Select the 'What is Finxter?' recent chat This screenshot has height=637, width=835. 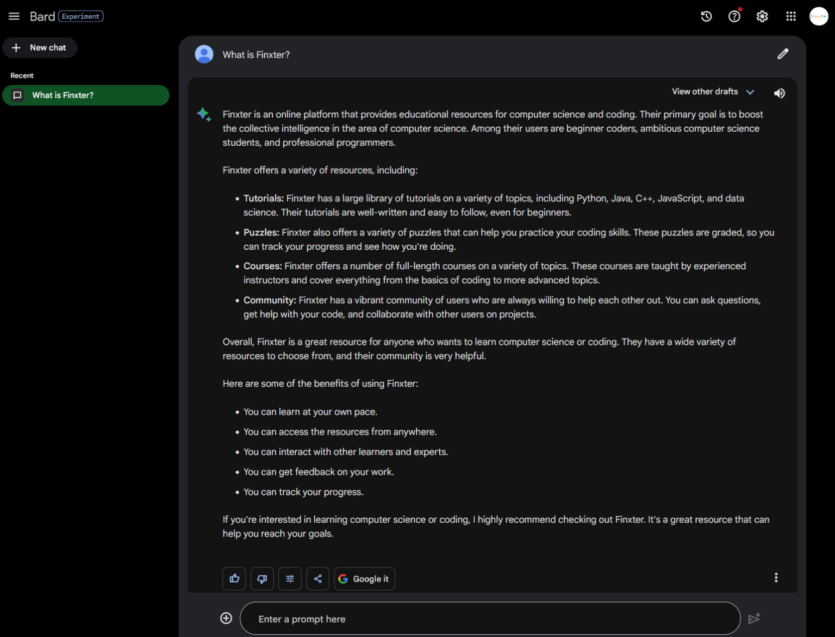click(x=85, y=95)
